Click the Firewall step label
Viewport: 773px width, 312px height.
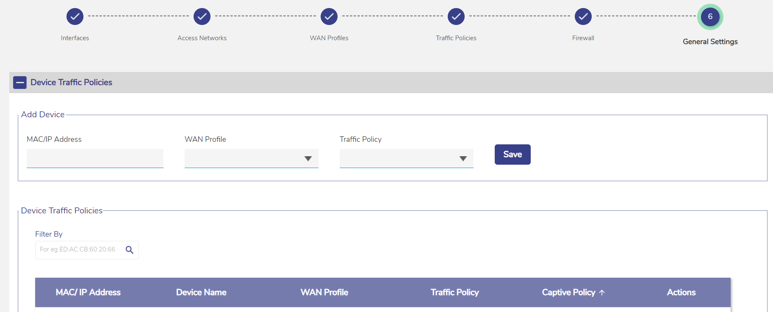(583, 38)
